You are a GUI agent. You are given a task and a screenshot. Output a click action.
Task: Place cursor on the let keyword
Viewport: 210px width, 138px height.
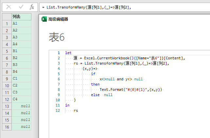(x=68, y=53)
